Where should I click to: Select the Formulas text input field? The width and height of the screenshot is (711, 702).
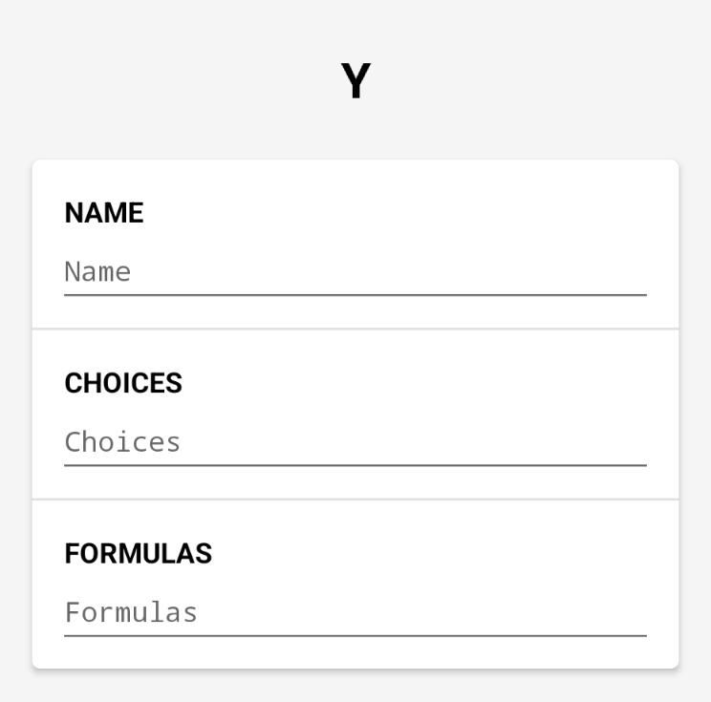point(355,612)
